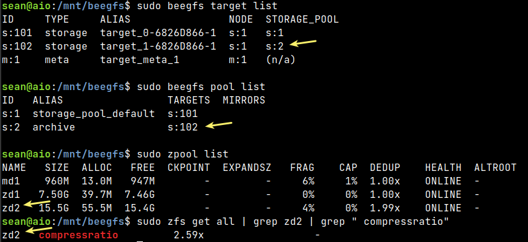
Task: Click the EXPANDSZ column header
Action: pyautogui.click(x=247, y=168)
